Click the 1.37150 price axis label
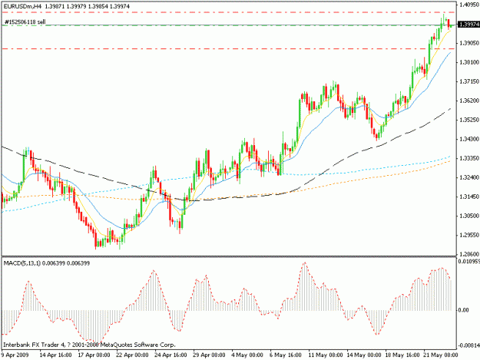Screen dimensions: 480x360 coord(469,81)
